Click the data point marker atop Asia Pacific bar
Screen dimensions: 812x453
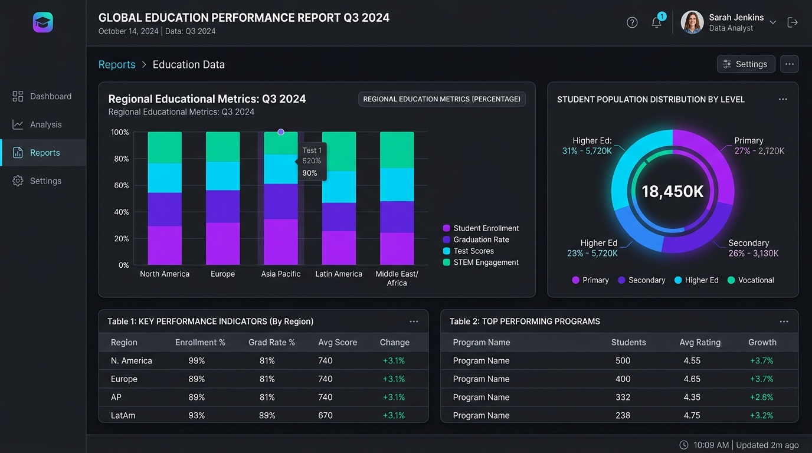pos(281,132)
